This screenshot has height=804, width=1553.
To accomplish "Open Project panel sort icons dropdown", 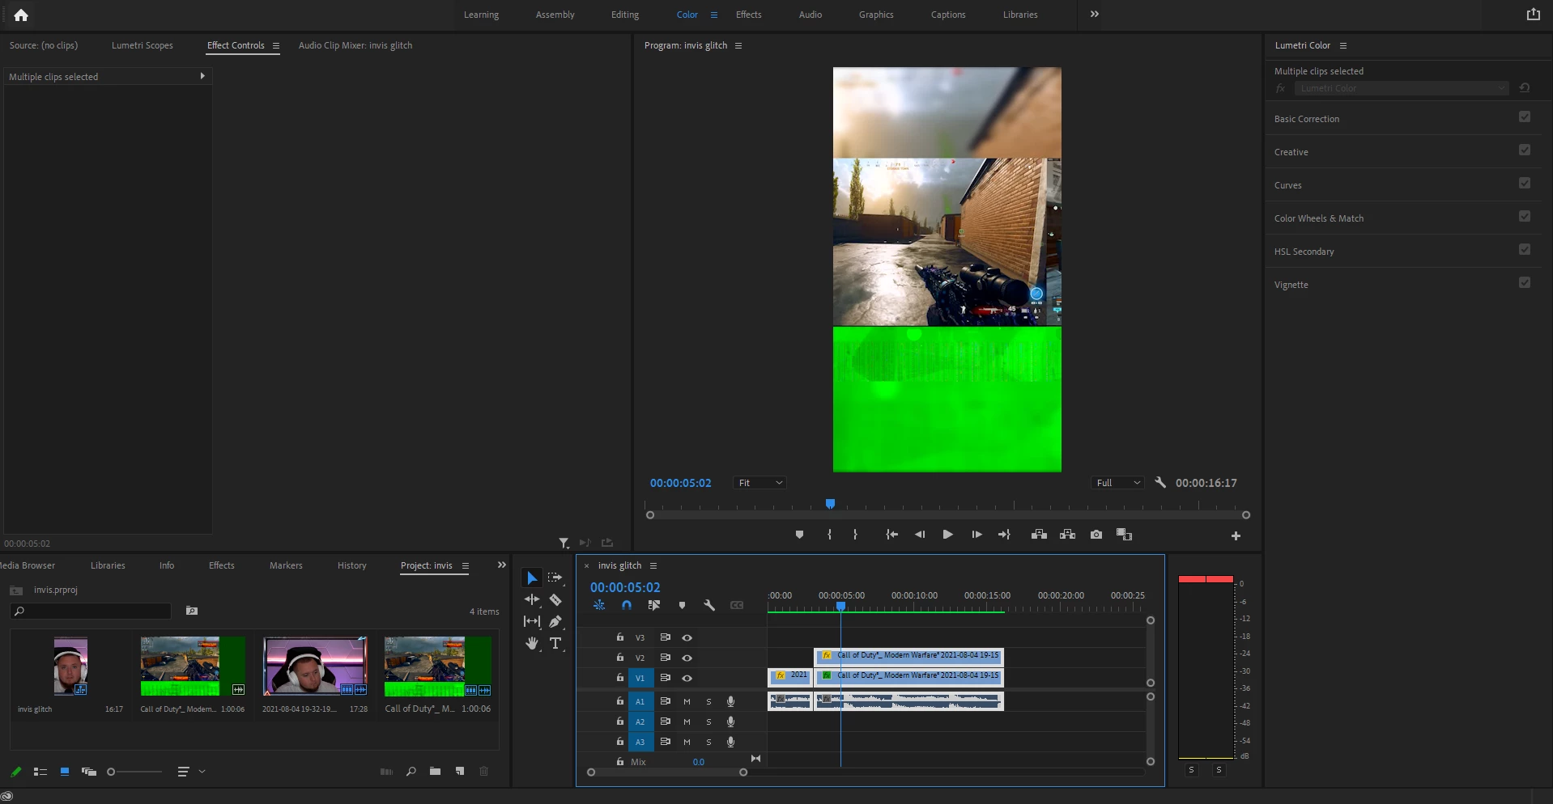I will pyautogui.click(x=192, y=772).
